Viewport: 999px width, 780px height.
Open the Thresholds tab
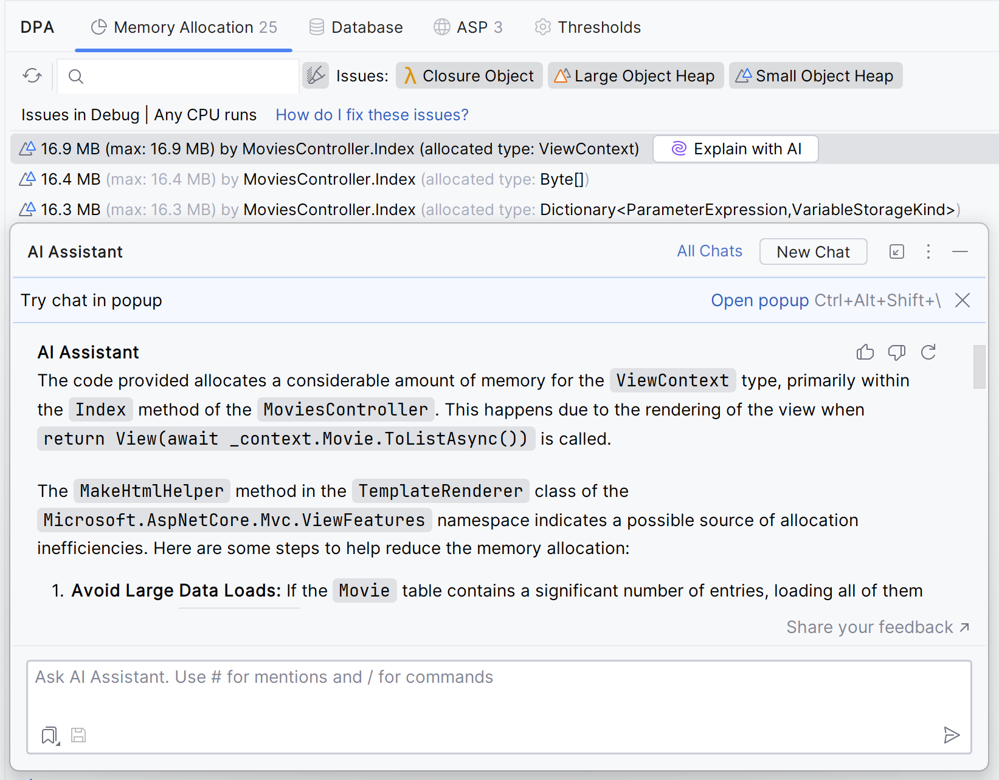(x=586, y=27)
